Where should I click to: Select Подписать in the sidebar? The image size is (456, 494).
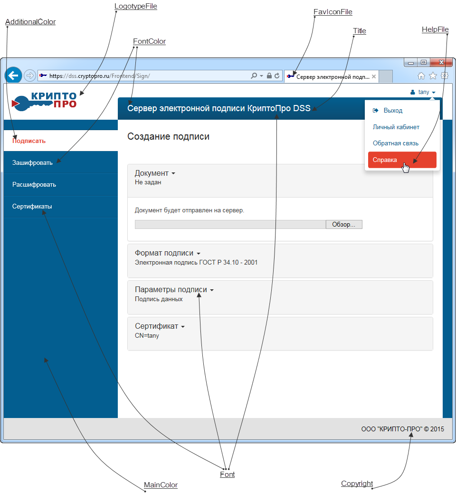[x=60, y=141]
